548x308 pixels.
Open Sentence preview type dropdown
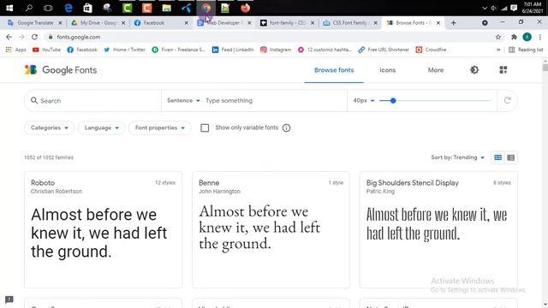[x=183, y=101]
